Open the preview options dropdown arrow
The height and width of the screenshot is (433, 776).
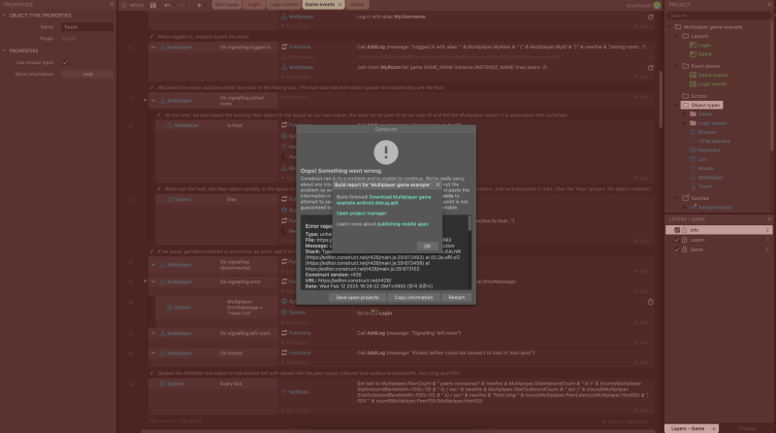pyautogui.click(x=206, y=5)
